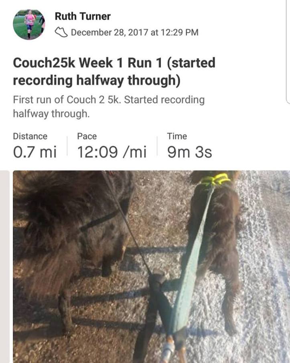Click the 9m 3s time value
Screen dimensions: 290x363
189,152
